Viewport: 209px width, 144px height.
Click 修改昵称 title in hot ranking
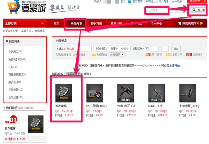click(x=10, y=128)
